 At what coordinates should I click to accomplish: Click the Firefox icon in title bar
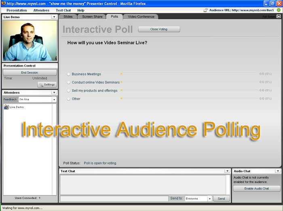[3, 3]
